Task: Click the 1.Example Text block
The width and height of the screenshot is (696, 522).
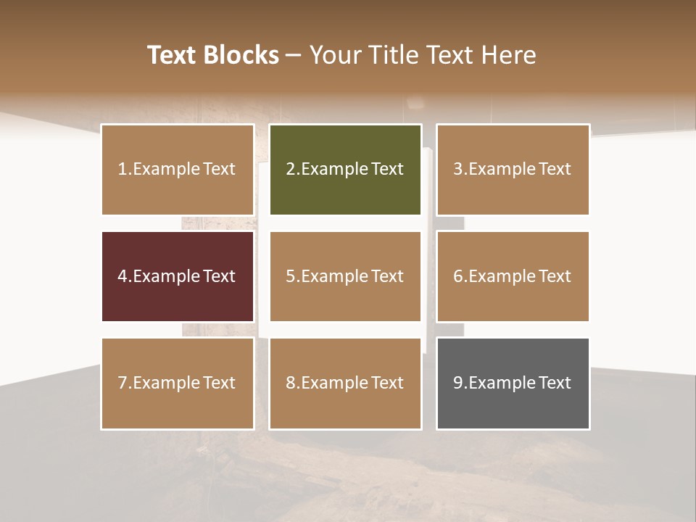Action: click(178, 170)
